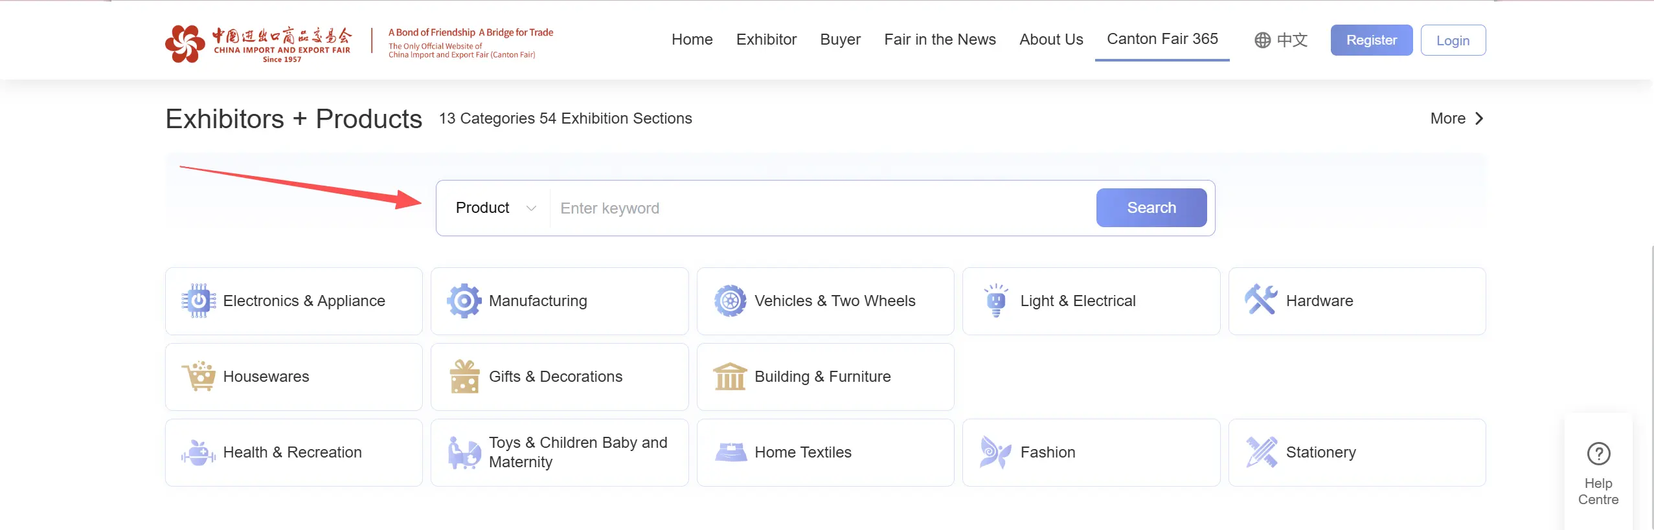Open the Product search type dropdown
This screenshot has width=1654, height=530.
pyautogui.click(x=496, y=208)
